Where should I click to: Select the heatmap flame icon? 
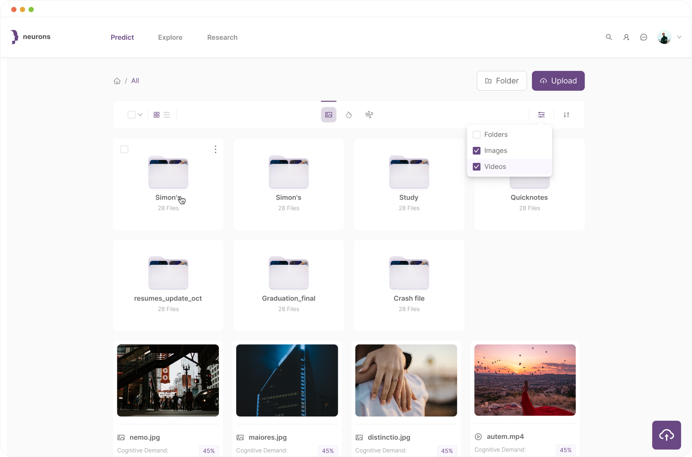349,115
